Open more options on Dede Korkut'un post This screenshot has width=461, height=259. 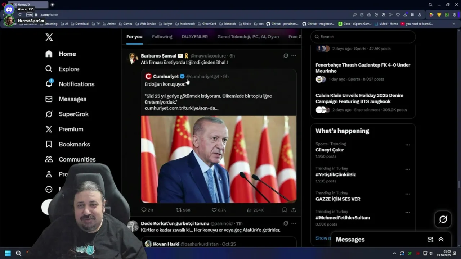click(x=294, y=223)
